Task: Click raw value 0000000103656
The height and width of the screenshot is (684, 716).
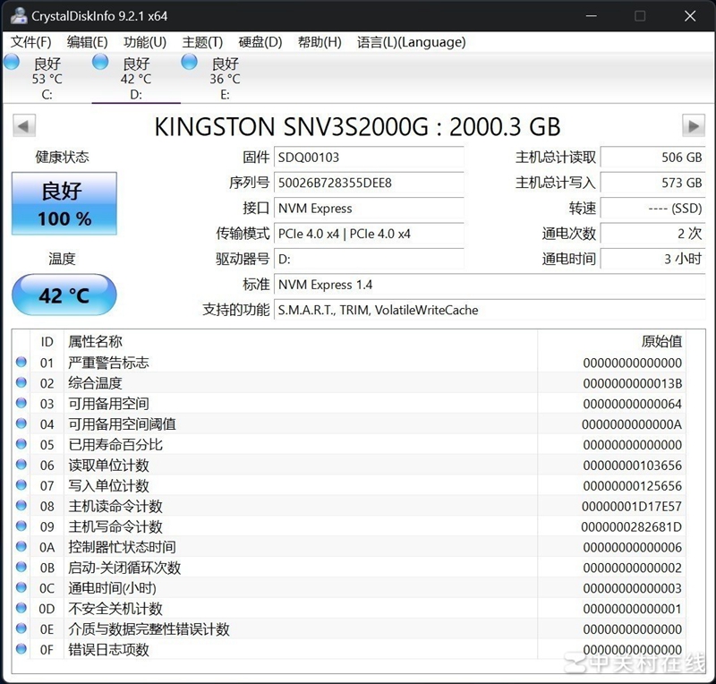Action: click(x=633, y=466)
